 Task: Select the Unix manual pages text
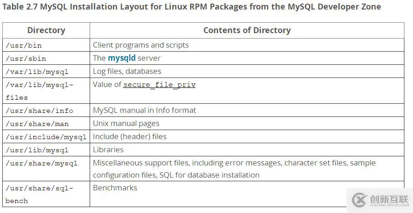click(126, 123)
